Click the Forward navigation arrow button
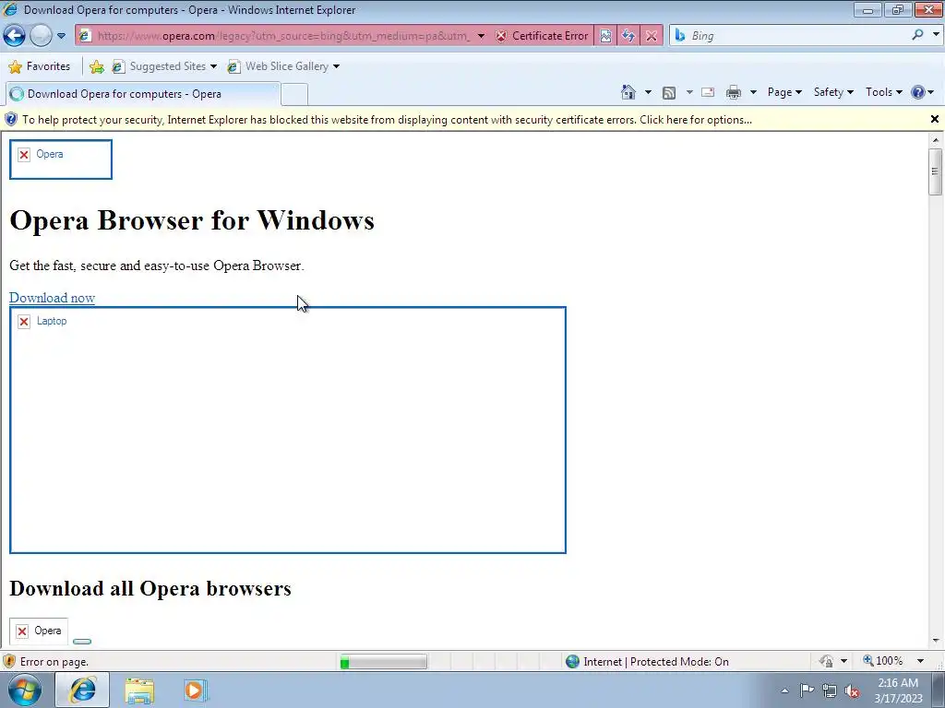Viewport: 945px width, 708px height. click(x=41, y=36)
